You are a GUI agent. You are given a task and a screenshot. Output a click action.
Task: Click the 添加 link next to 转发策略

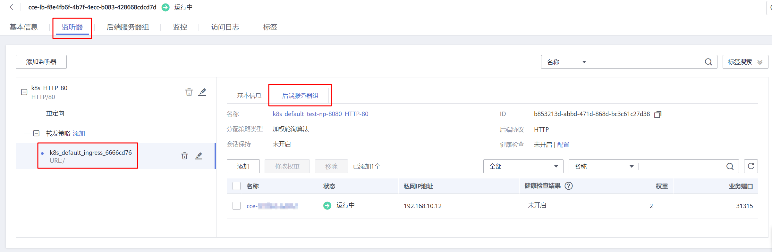point(79,133)
